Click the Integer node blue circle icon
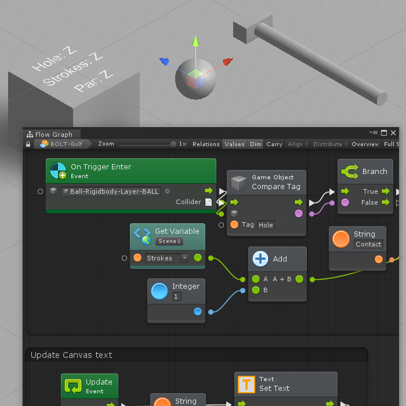The image size is (406, 406). pos(159,291)
